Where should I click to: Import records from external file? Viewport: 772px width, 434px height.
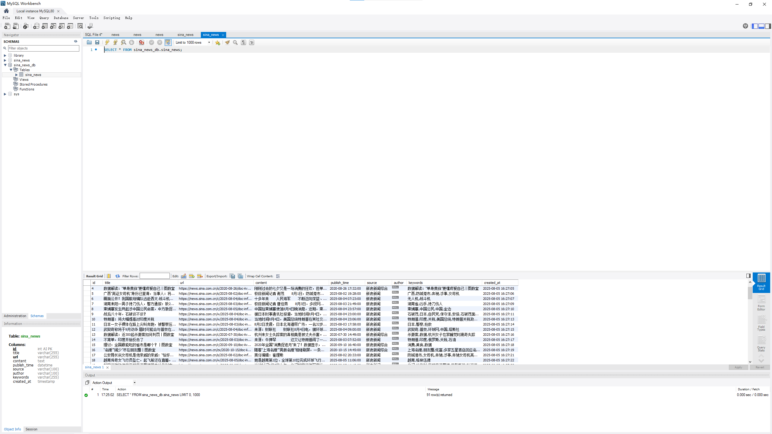coord(240,276)
